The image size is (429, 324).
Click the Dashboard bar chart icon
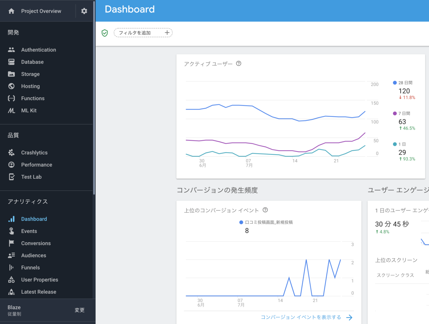click(x=11, y=219)
